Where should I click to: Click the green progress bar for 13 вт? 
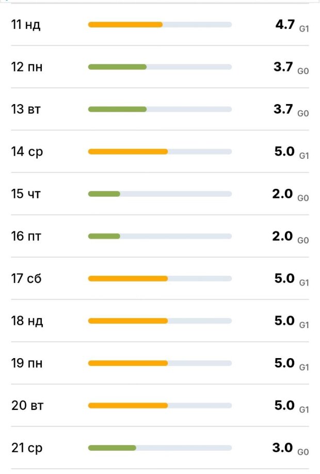tap(117, 109)
